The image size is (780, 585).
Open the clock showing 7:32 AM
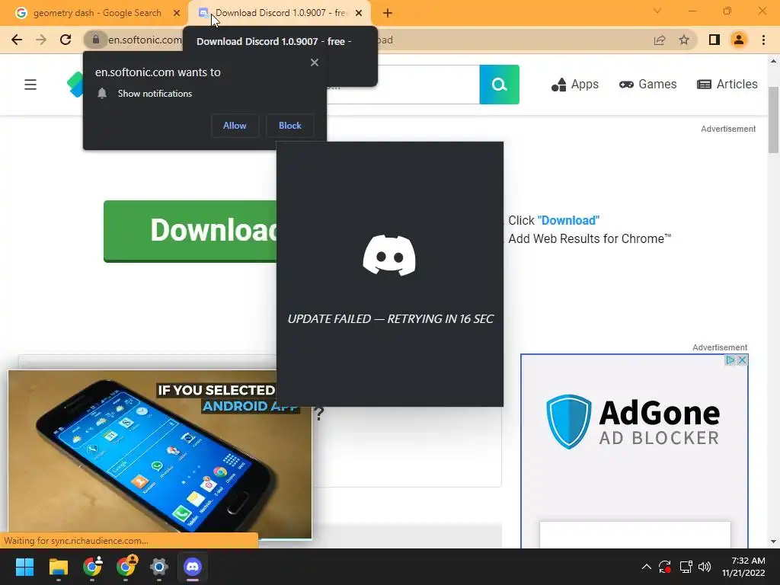(743, 567)
